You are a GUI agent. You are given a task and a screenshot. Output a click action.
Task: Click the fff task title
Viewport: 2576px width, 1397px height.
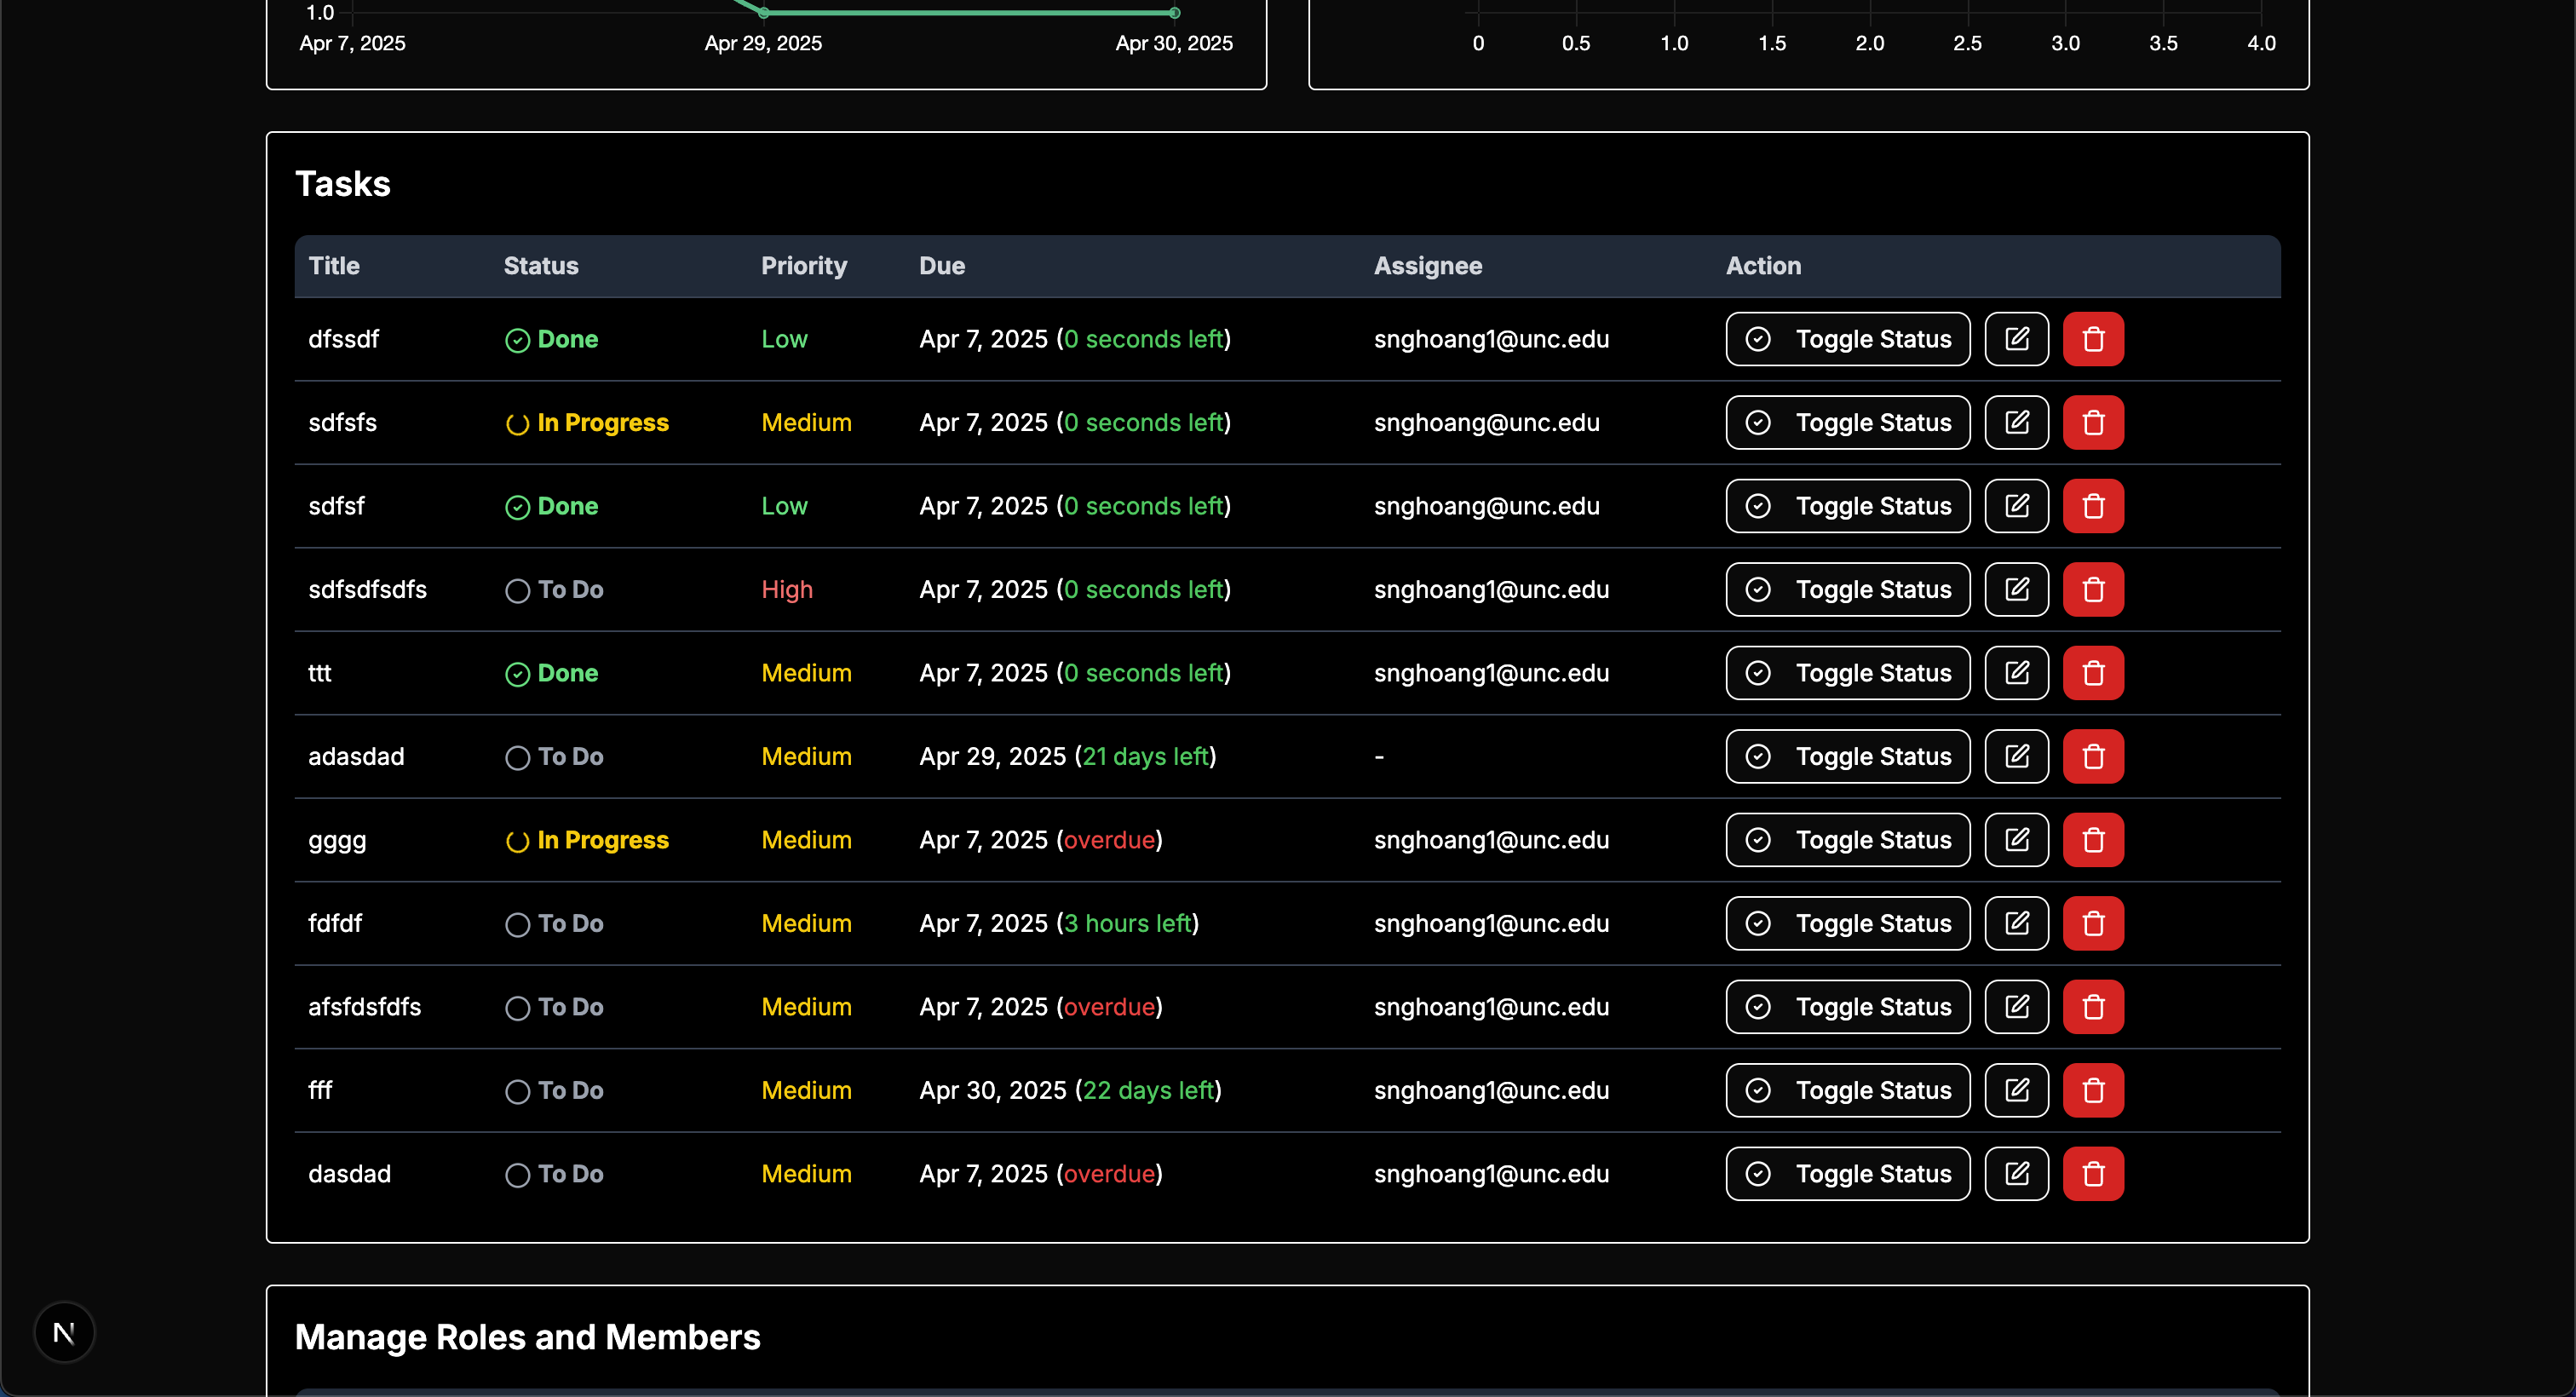[x=320, y=1090]
